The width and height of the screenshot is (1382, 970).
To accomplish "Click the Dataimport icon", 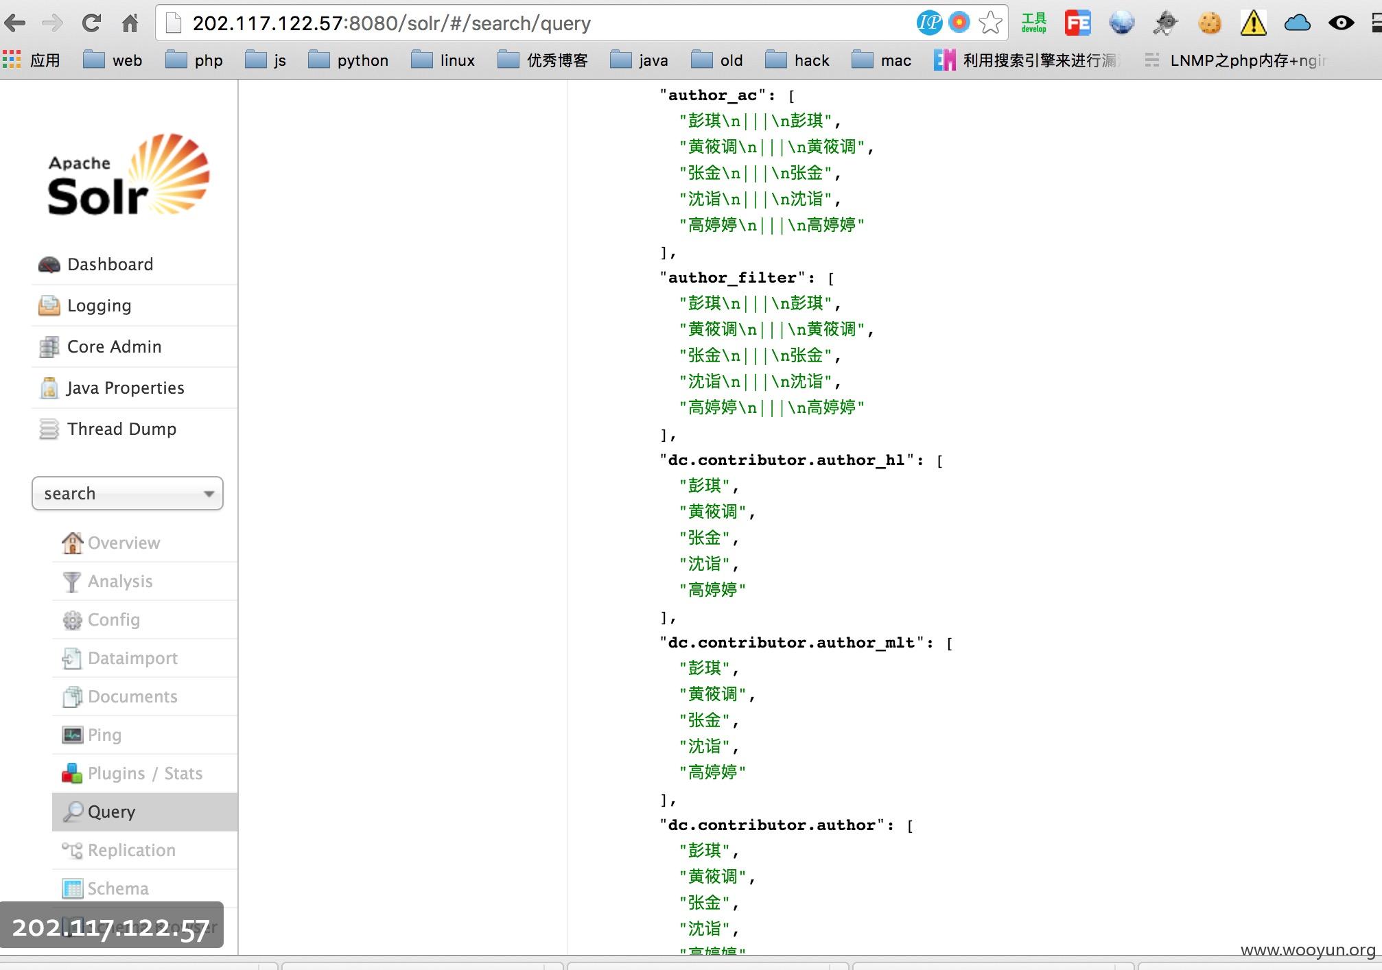I will coord(71,659).
